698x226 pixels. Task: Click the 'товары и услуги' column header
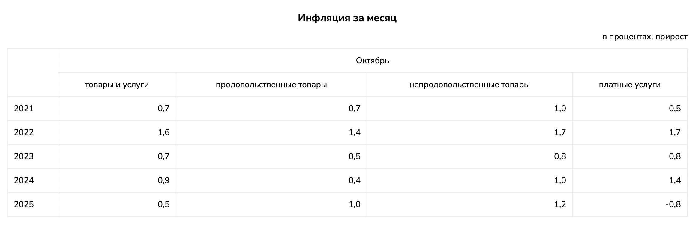click(x=117, y=85)
